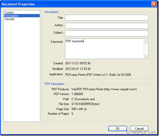Click Page Size value 595 x 841 pt

[79, 109]
